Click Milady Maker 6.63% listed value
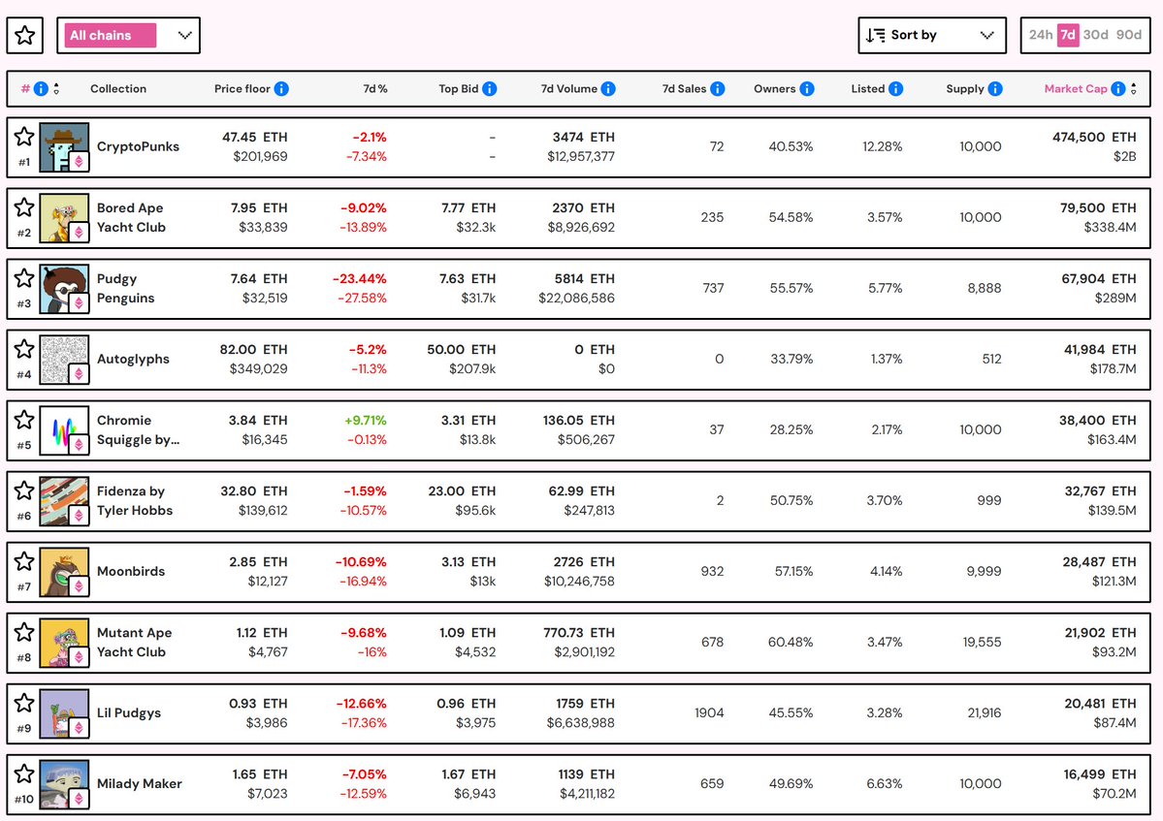 (884, 784)
